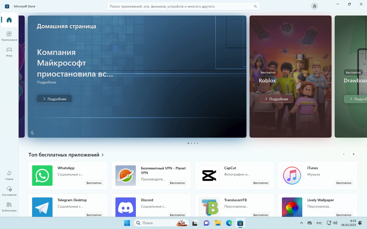Click the Бесплатно button for WhatsApp
Viewport: 367px width, 229px height.
click(94, 183)
